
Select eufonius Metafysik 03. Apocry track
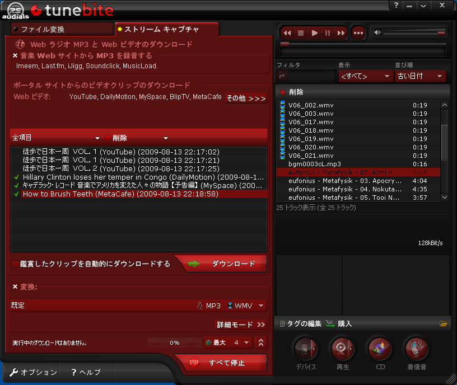click(358, 181)
